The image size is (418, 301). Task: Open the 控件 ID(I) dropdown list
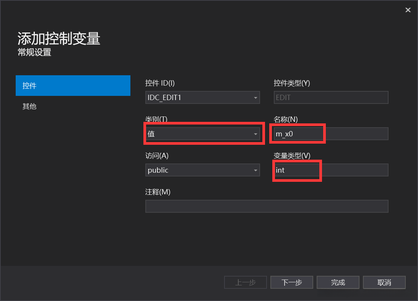203,97
